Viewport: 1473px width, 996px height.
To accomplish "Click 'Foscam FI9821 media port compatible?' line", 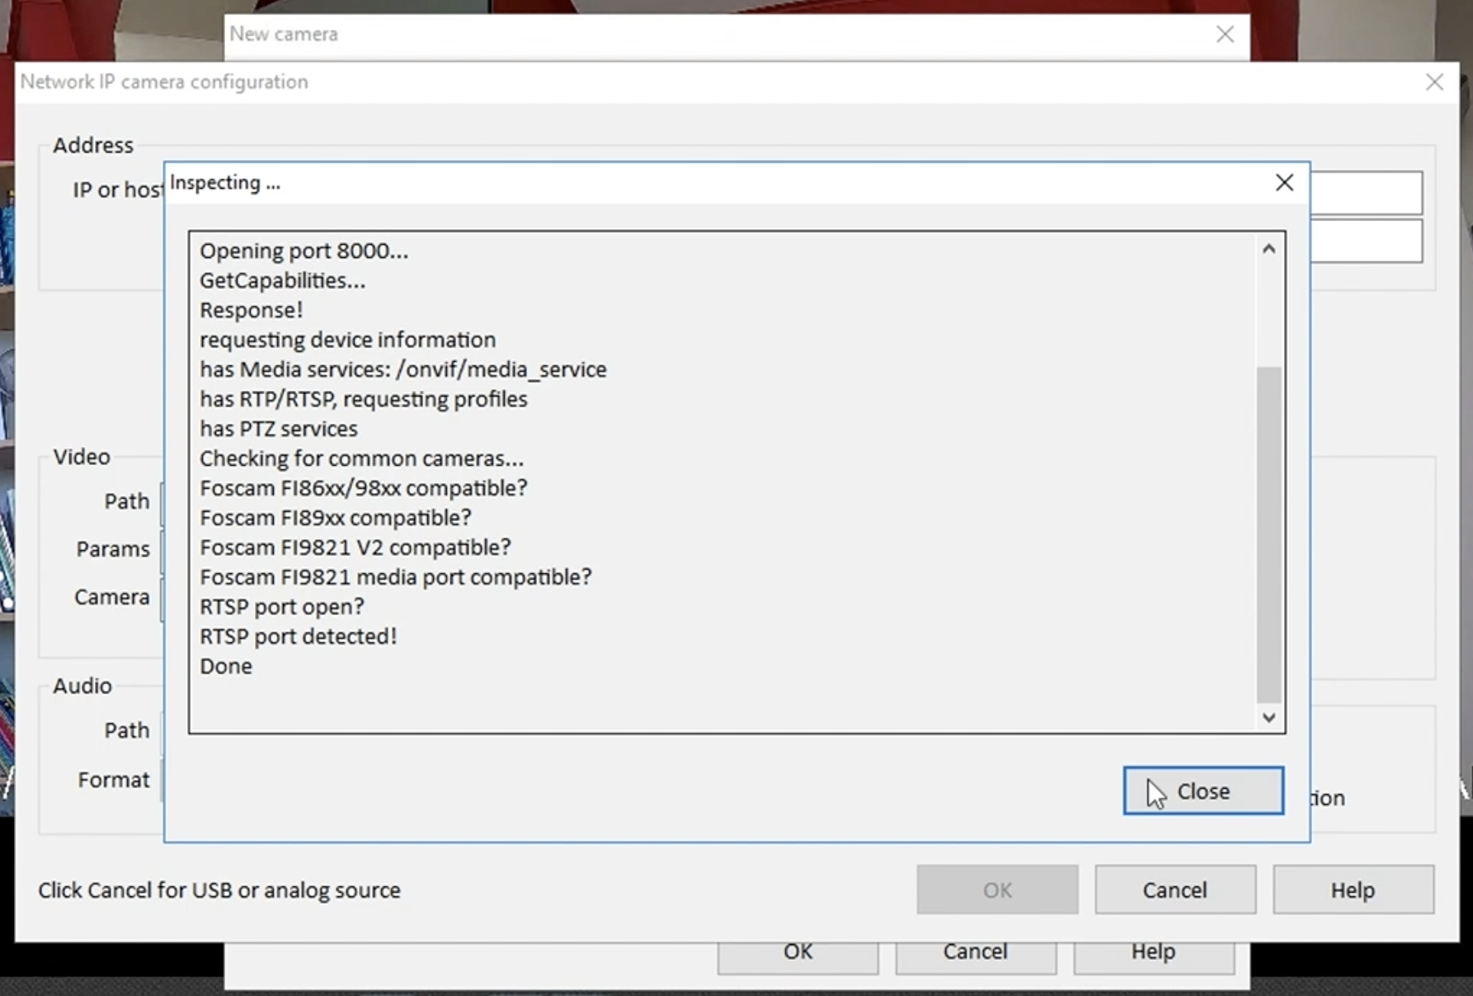I will (x=396, y=577).
